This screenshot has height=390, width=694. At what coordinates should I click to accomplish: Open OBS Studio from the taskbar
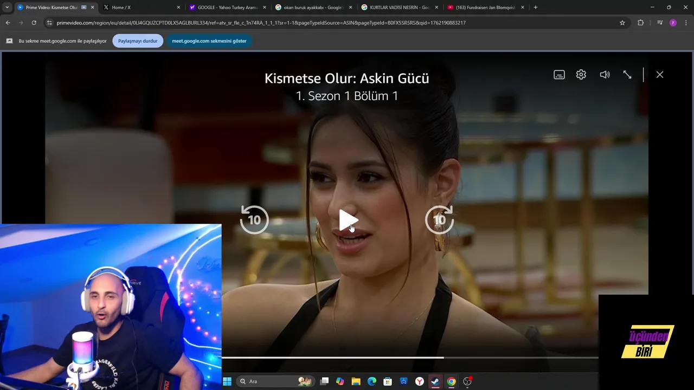[467, 381]
